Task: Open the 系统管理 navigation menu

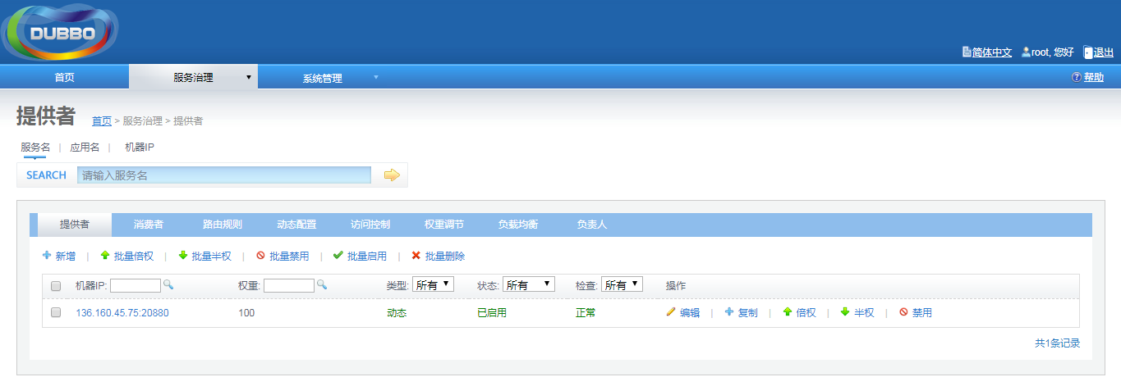Action: click(x=322, y=78)
